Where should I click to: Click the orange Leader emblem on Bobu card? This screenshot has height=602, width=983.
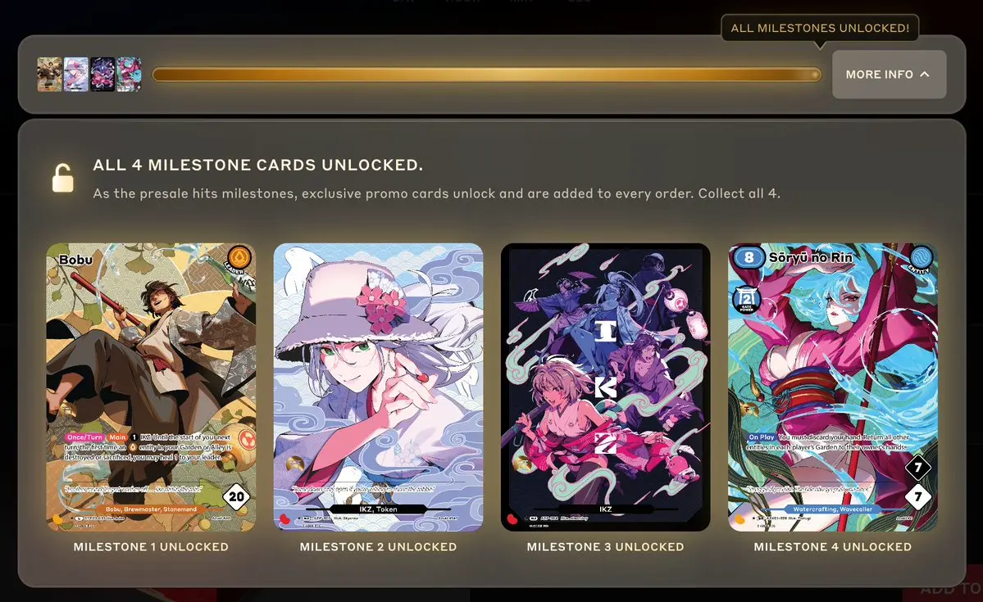point(239,257)
